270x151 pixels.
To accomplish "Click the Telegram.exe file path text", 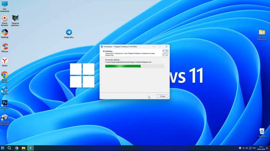I will tap(128, 62).
